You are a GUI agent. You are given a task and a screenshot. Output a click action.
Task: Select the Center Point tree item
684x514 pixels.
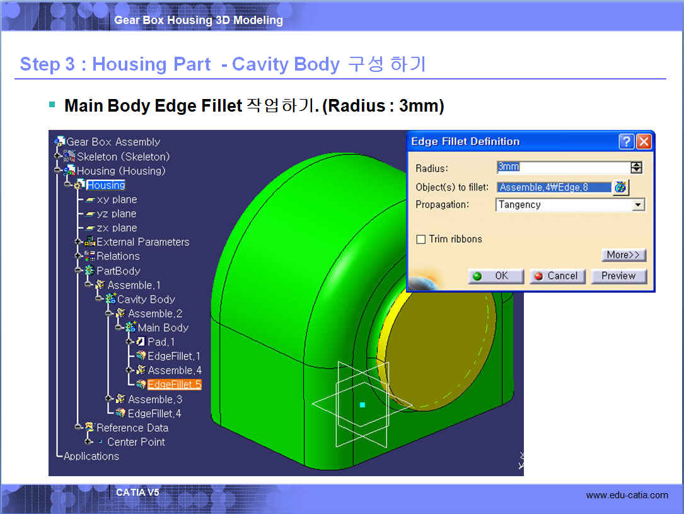point(136,442)
